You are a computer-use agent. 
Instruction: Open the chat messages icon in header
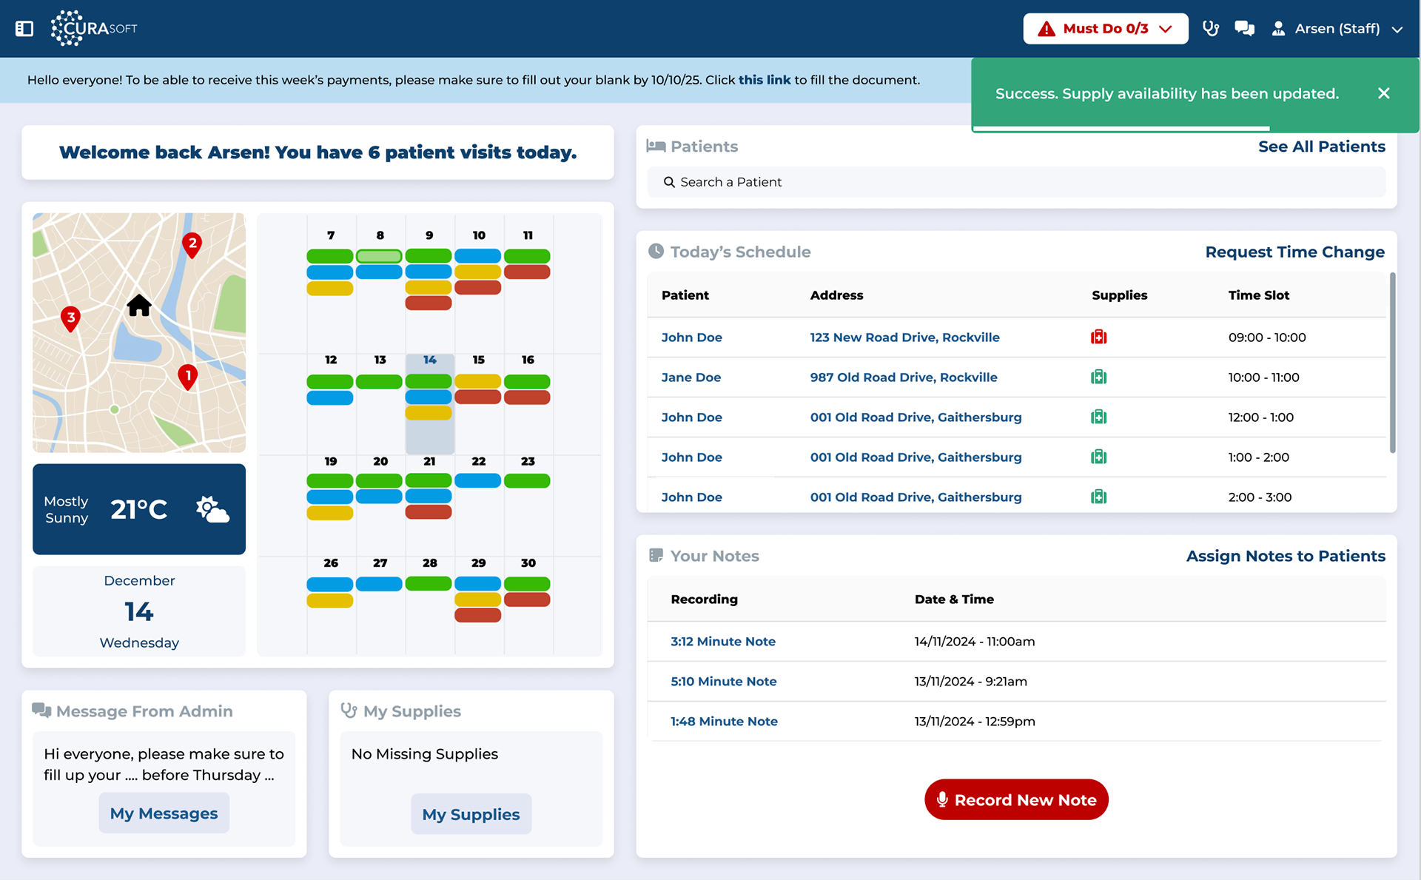[x=1244, y=29]
